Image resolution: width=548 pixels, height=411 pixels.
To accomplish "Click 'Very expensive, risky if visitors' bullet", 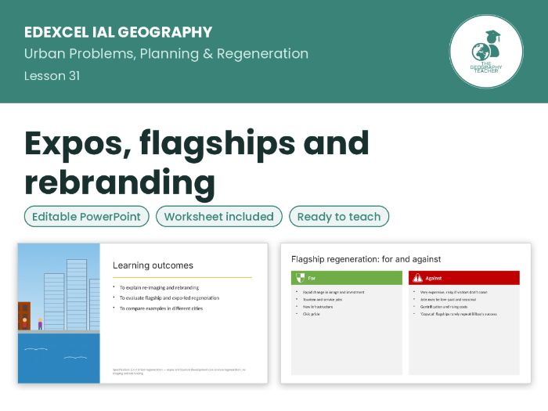I will [453, 292].
